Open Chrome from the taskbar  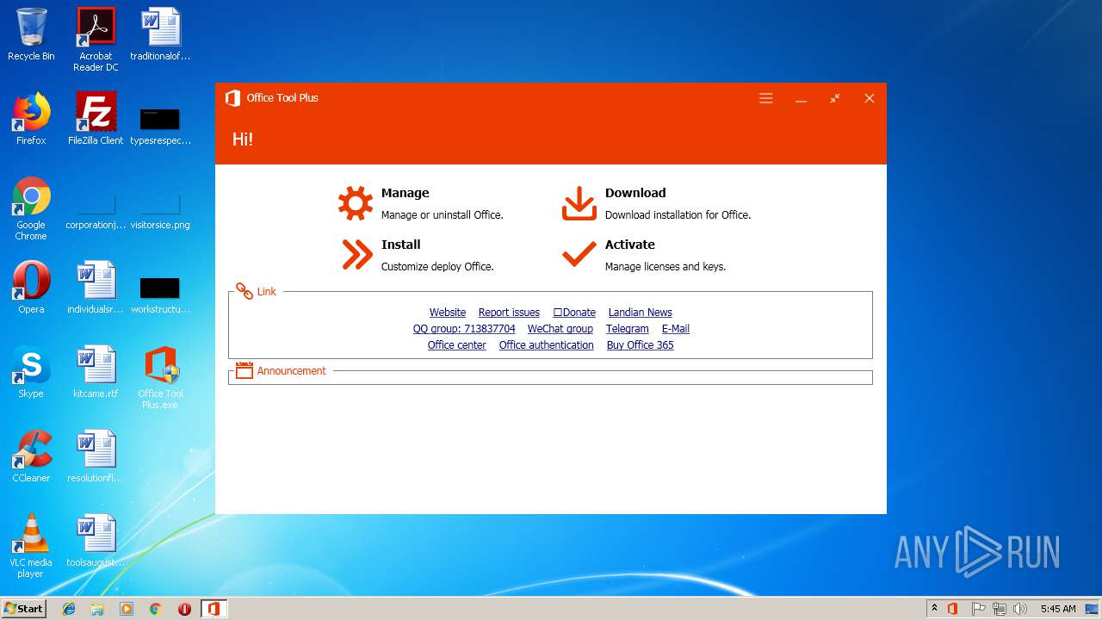click(x=156, y=609)
